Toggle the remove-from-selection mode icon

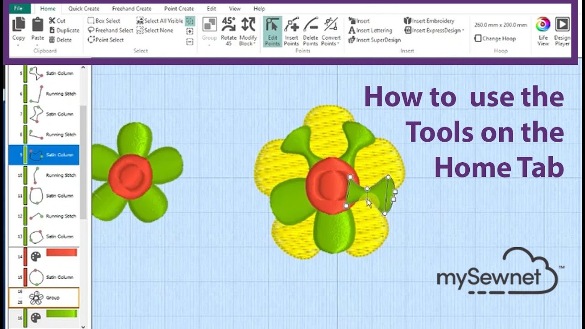[190, 42]
